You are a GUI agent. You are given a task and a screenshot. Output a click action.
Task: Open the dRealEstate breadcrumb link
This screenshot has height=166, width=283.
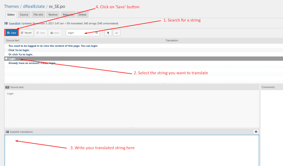tap(34, 6)
